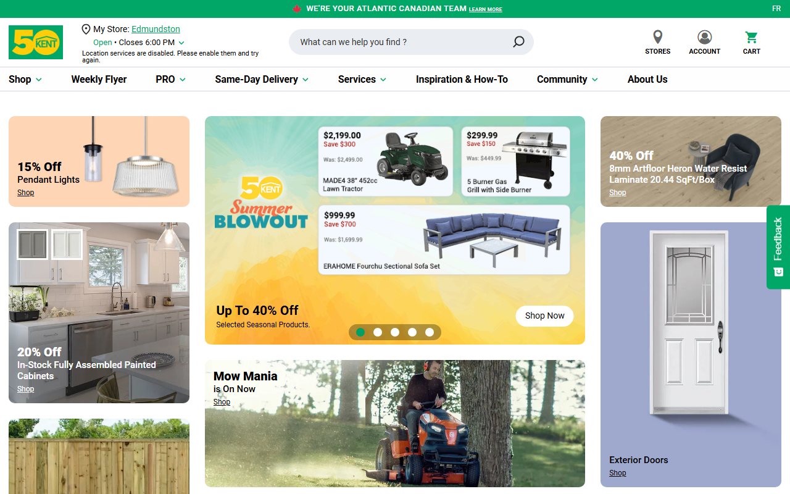790x494 pixels.
Task: Open the Weekly Flyer menu item
Action: pyautogui.click(x=99, y=79)
